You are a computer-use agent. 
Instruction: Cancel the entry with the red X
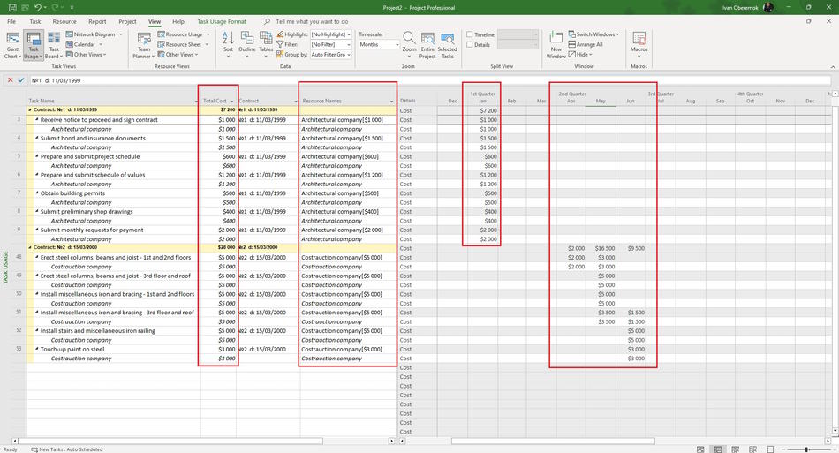11,80
